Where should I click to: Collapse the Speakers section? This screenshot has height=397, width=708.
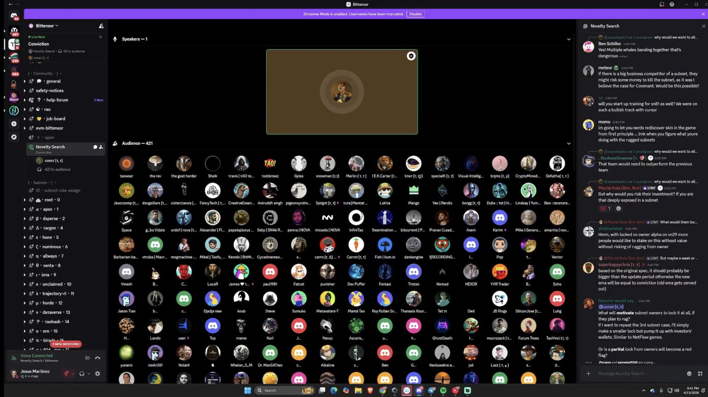click(569, 39)
